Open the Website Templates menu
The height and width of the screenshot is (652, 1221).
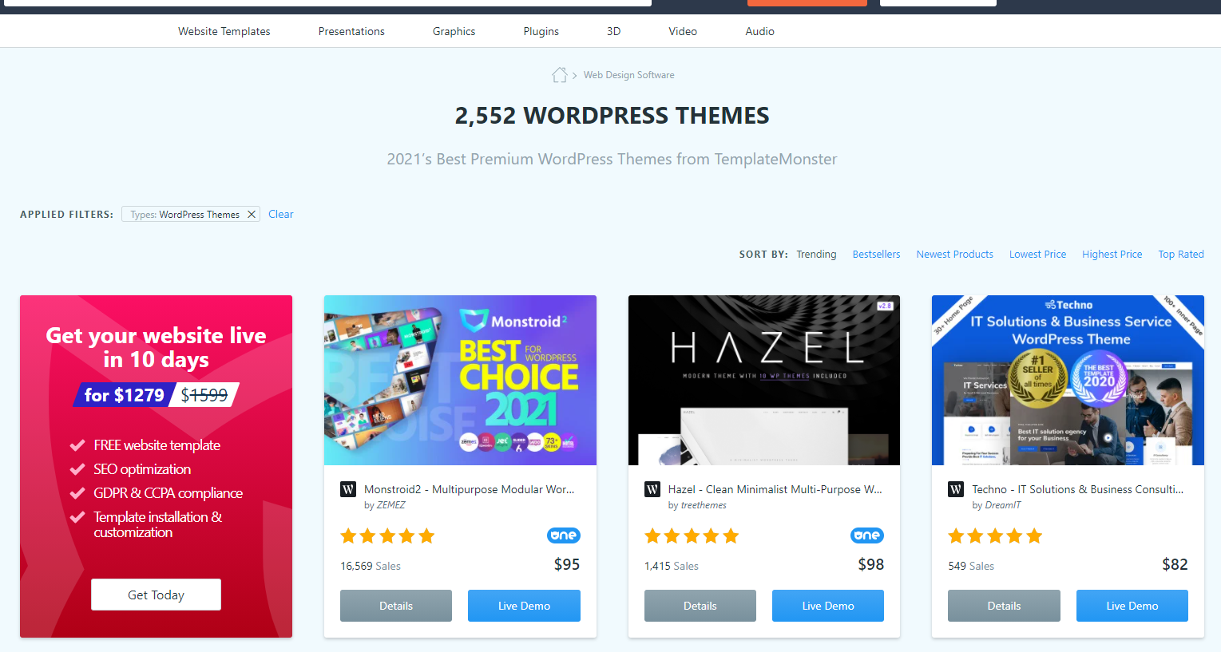coord(224,31)
